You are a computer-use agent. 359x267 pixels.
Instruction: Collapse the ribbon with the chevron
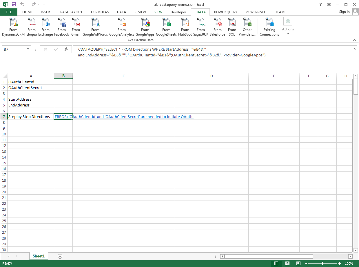coord(354,40)
